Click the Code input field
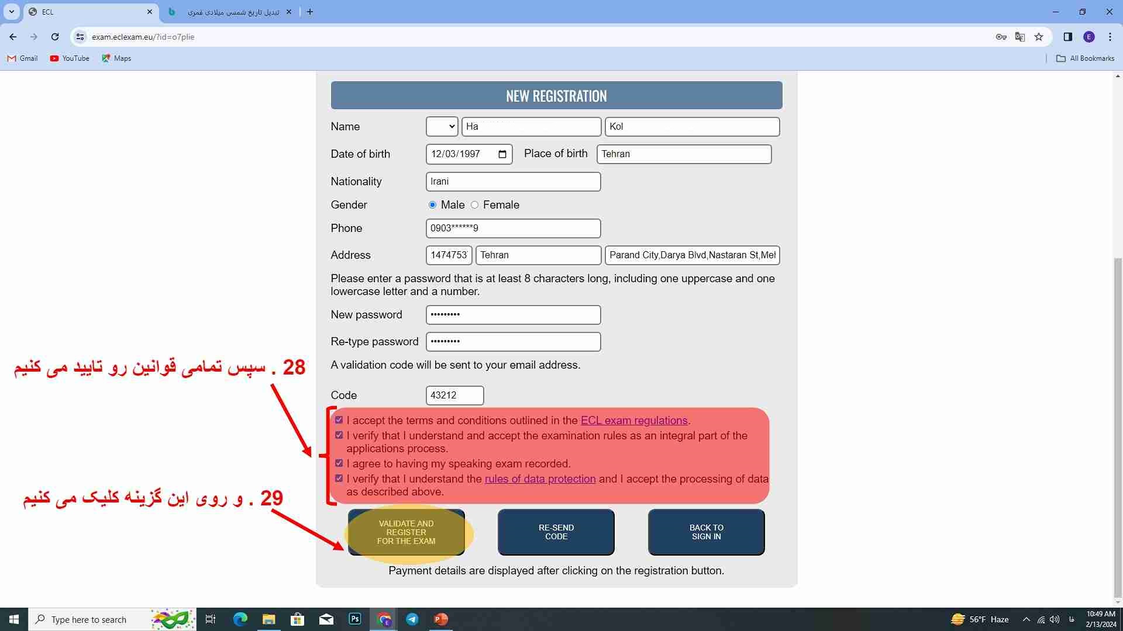Viewport: 1123px width, 631px height. tap(454, 396)
